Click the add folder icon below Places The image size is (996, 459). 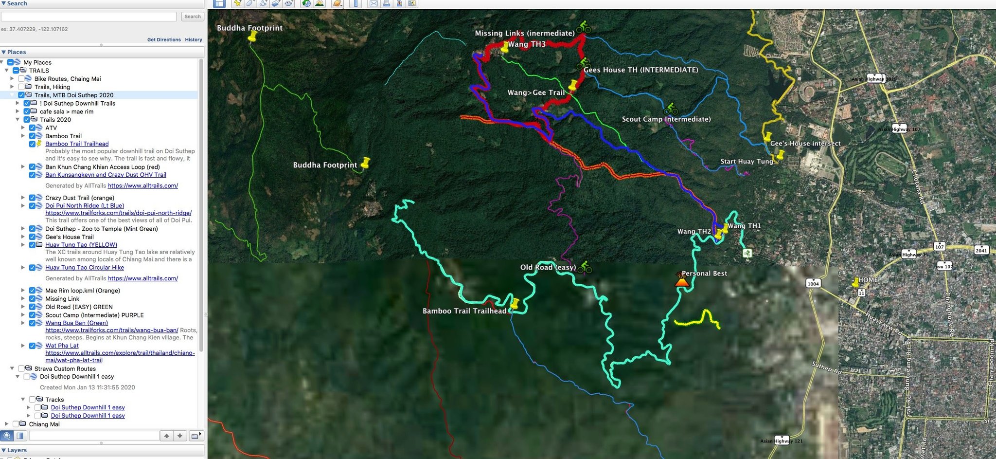coord(196,436)
